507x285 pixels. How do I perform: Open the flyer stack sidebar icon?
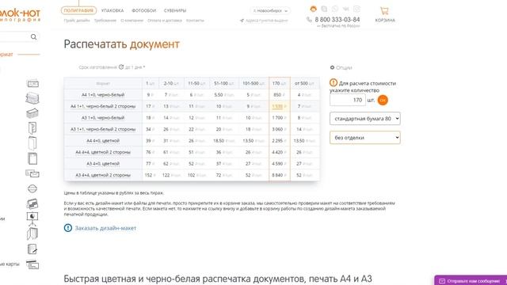32,98
